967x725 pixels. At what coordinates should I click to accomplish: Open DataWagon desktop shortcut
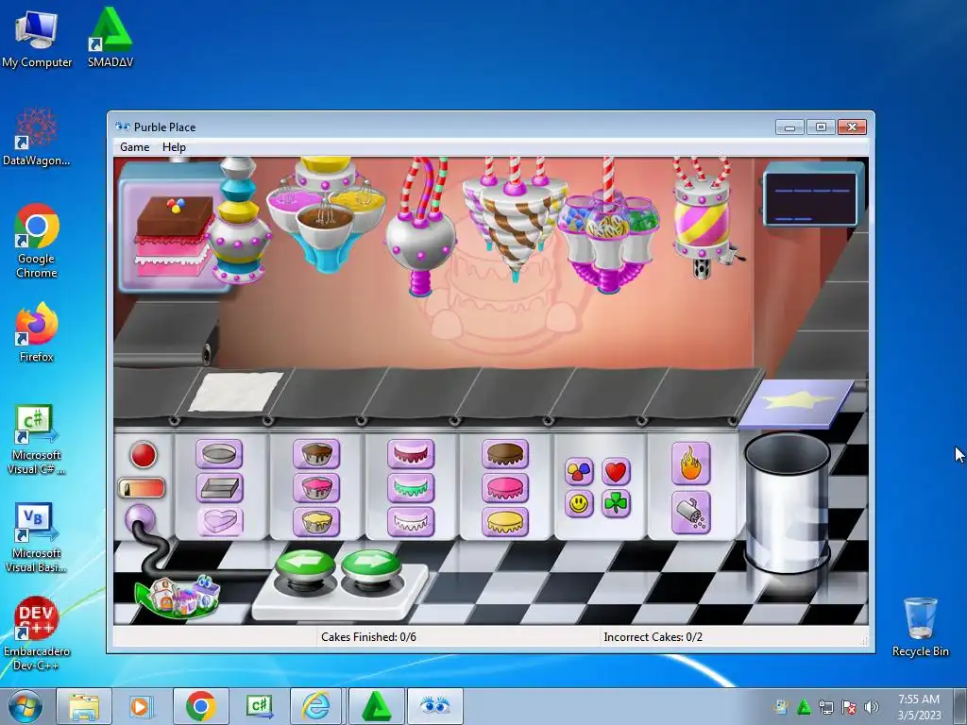click(x=37, y=137)
